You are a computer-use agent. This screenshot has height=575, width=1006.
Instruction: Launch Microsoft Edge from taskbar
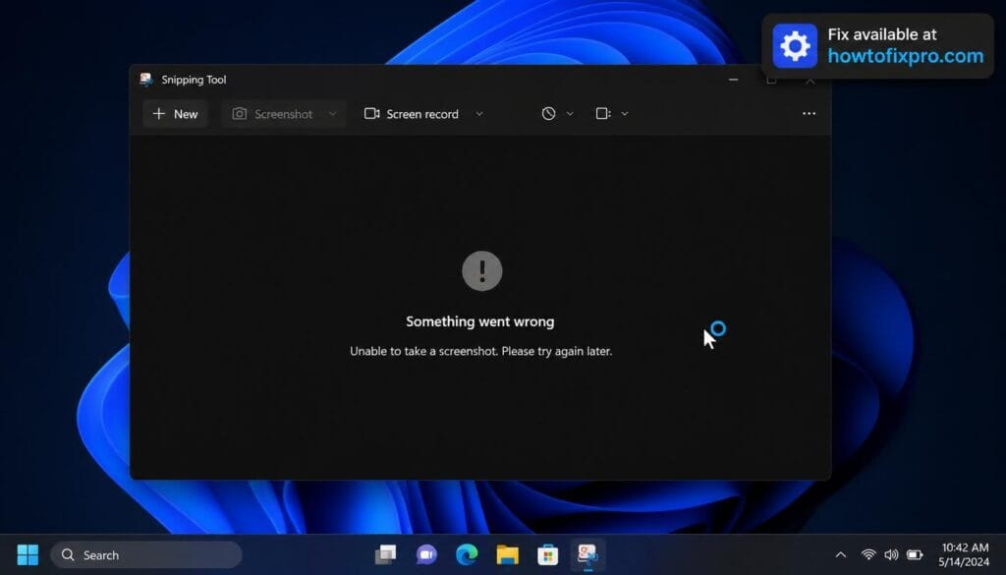point(467,554)
